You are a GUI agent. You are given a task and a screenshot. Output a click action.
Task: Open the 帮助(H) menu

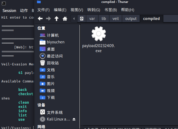[x=128, y=10]
